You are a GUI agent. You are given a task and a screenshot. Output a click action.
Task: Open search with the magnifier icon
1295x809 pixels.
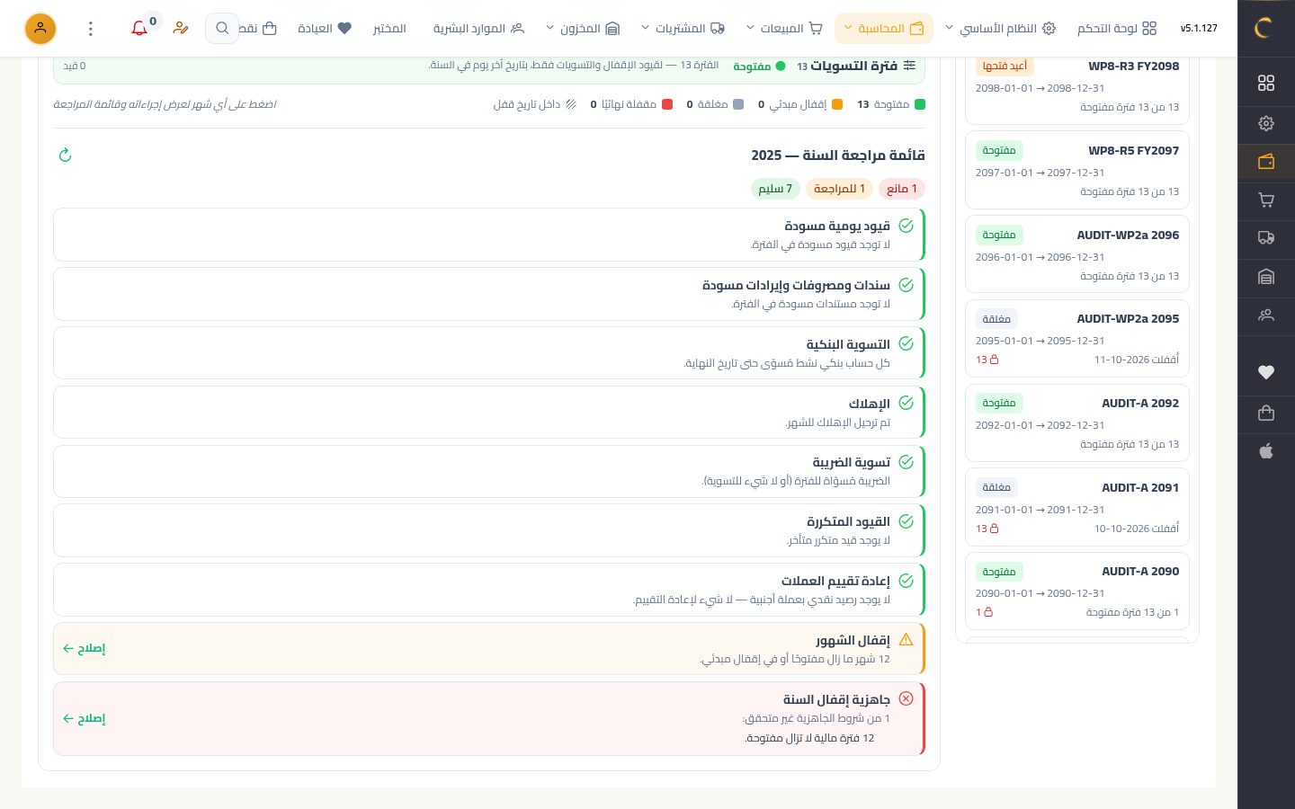pyautogui.click(x=222, y=29)
